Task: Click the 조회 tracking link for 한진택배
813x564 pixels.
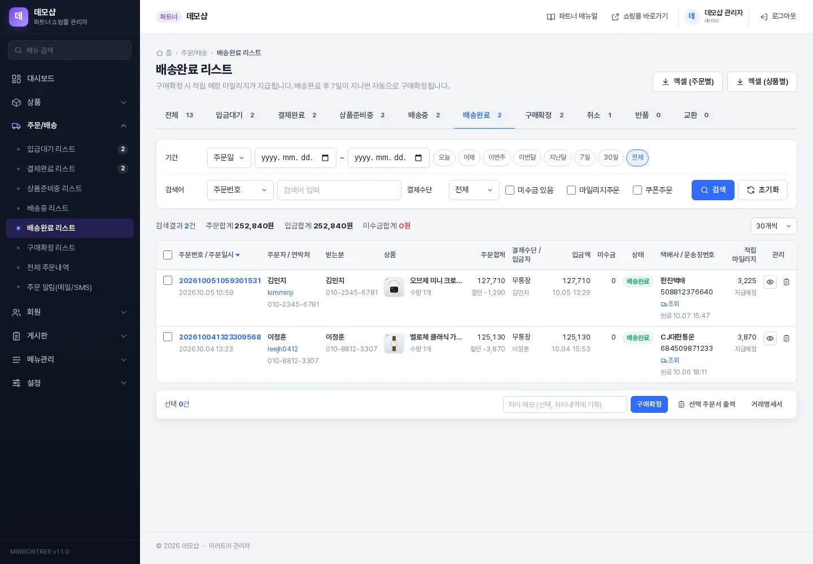Action: pos(670,304)
